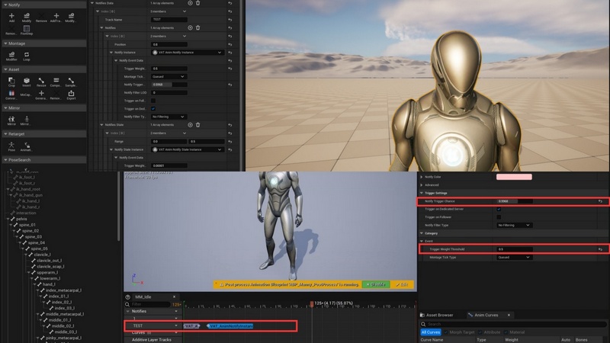Open the Notify Filter Type dropdown
Image resolution: width=610 pixels, height=343 pixels.
[514, 225]
